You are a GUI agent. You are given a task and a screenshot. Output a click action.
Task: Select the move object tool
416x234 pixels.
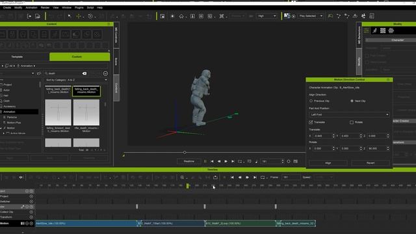[79, 16]
